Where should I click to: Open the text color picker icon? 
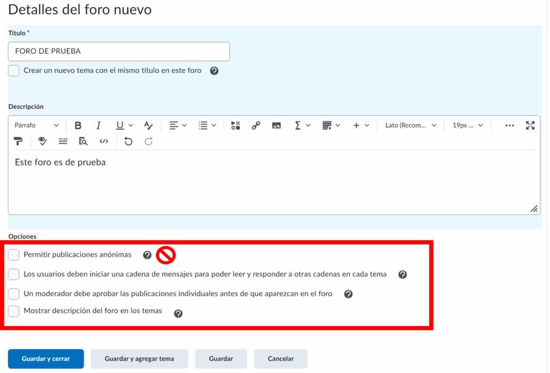[149, 125]
